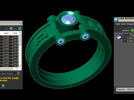Viewport: 134px width, 100px height.
Task: Select the left small side gemstone
Action: click(x=61, y=41)
